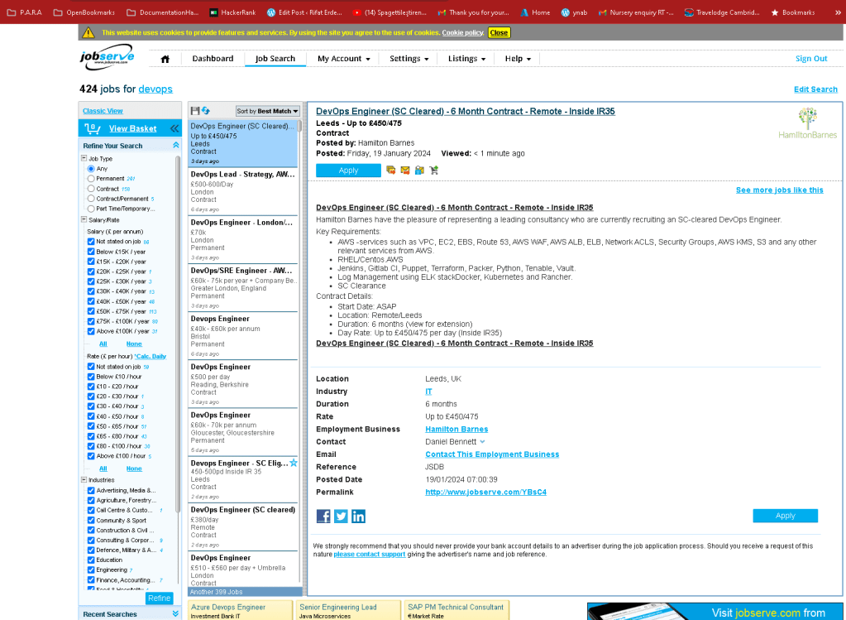Select Contract/Permanent job type radio
The width and height of the screenshot is (846, 620).
click(91, 199)
